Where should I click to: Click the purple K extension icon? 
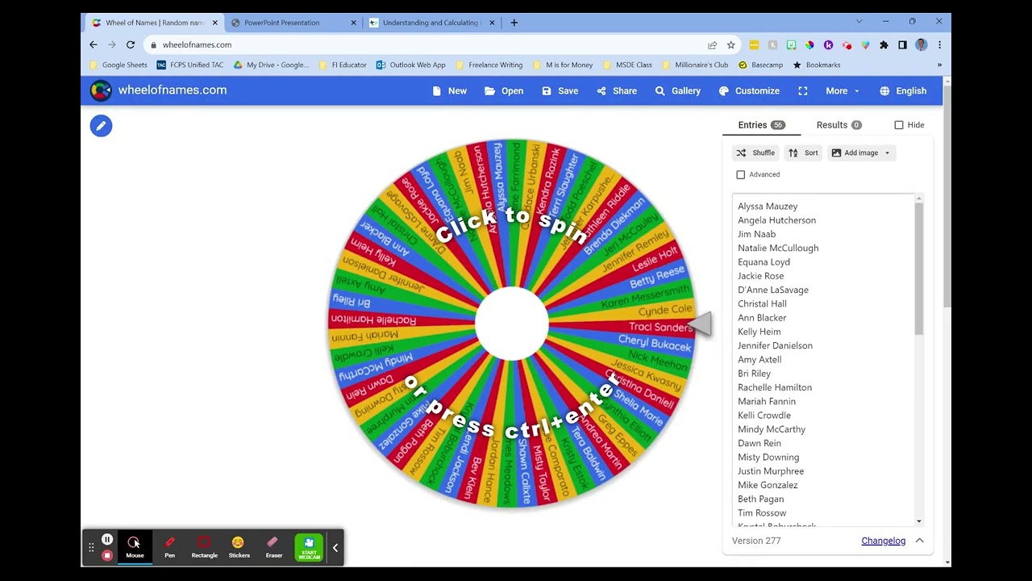pyautogui.click(x=828, y=45)
